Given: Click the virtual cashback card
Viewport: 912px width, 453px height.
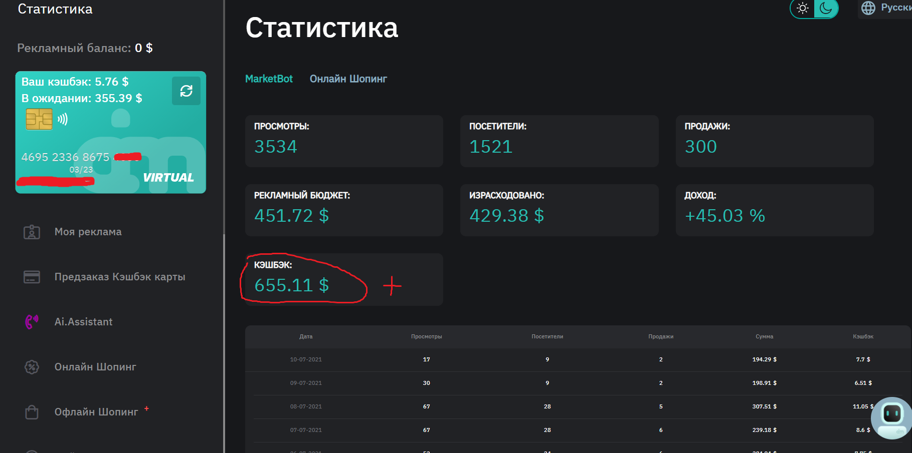Looking at the screenshot, I should click(x=111, y=132).
